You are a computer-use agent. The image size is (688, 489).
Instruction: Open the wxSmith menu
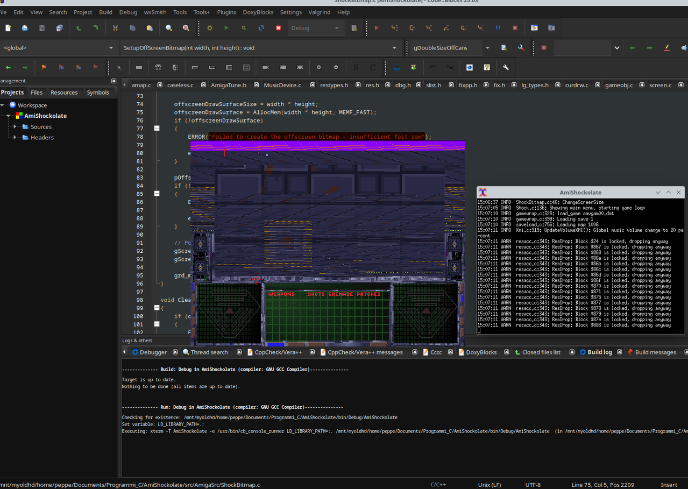tap(155, 12)
